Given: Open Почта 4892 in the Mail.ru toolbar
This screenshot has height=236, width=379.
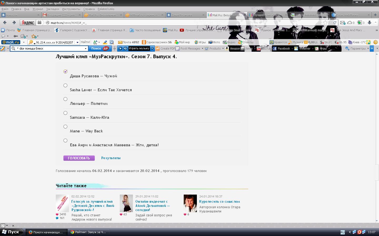Looking at the screenshot, I should tap(128, 42).
